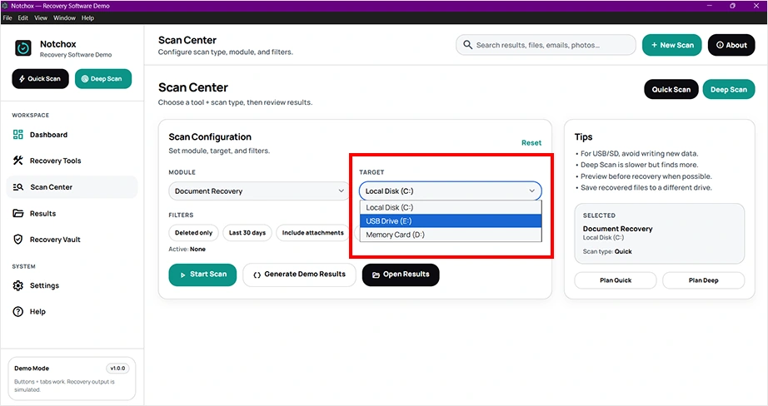Open Settings from sidebar
The height and width of the screenshot is (406, 768).
72,285
